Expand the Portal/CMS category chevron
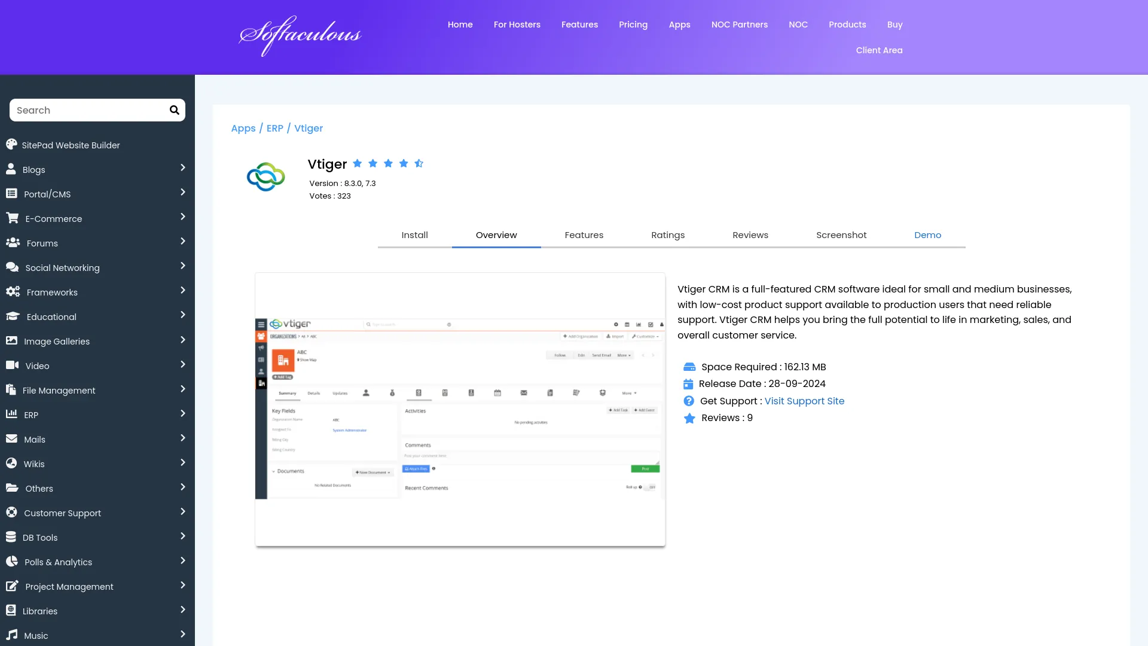The width and height of the screenshot is (1148, 646). coord(183,193)
